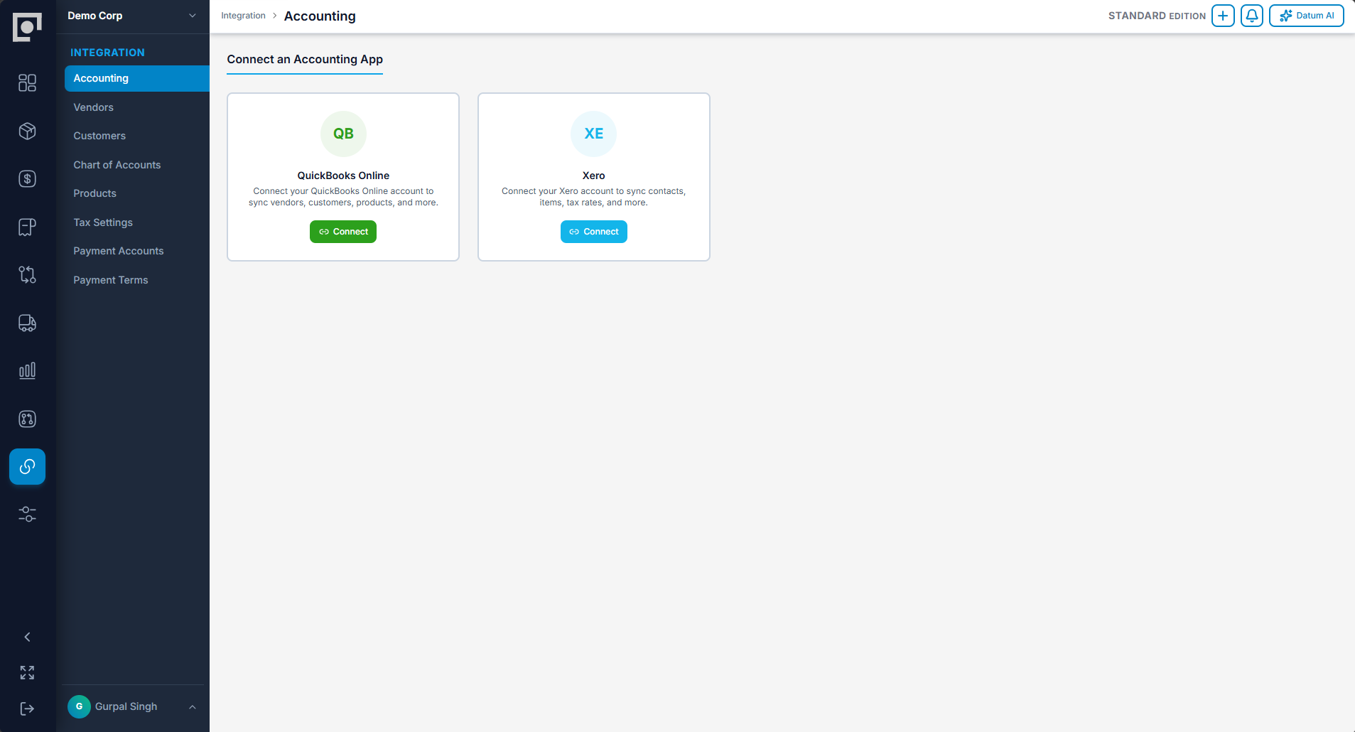Click the INTEGRATION section heading
The height and width of the screenshot is (732, 1355).
107,53
